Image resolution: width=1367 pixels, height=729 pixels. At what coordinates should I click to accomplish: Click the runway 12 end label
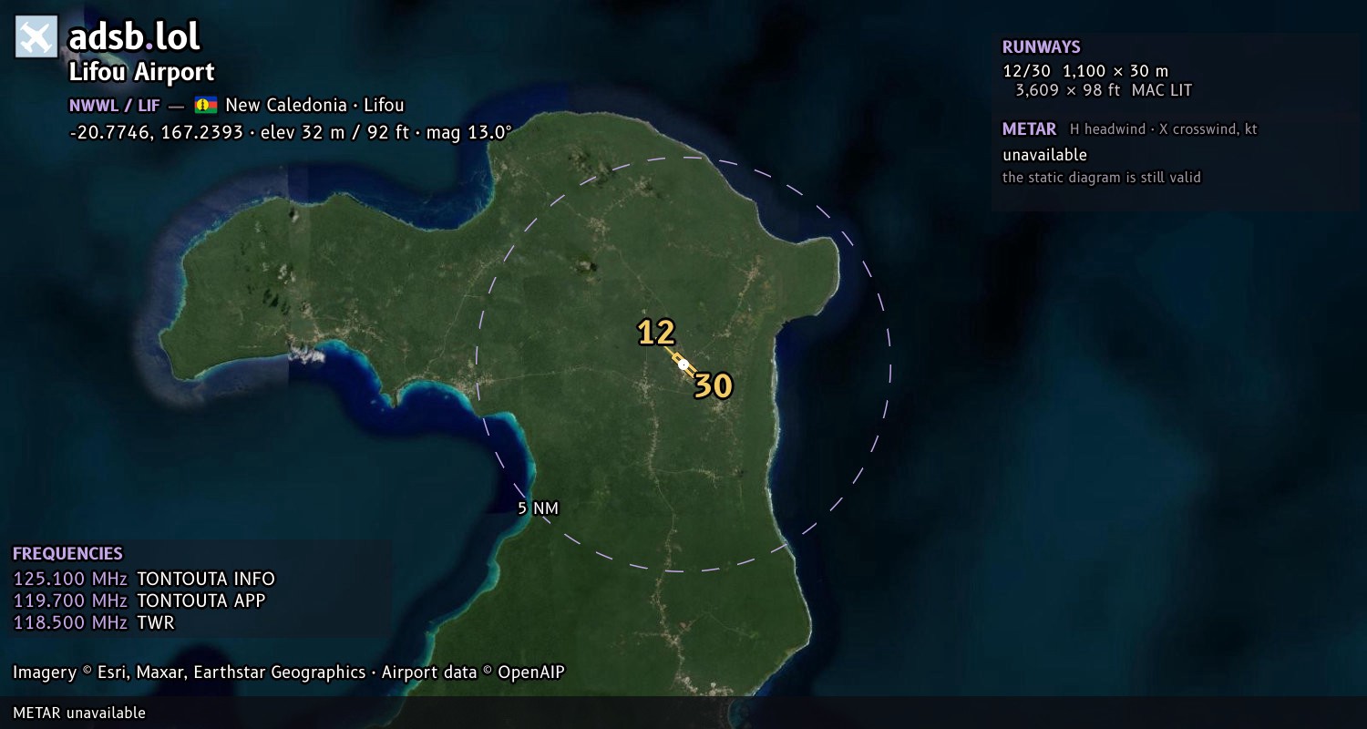click(x=656, y=333)
